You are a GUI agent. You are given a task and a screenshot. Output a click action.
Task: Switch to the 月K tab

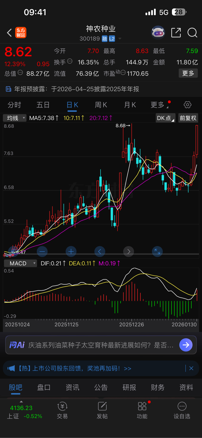pyautogui.click(x=130, y=105)
